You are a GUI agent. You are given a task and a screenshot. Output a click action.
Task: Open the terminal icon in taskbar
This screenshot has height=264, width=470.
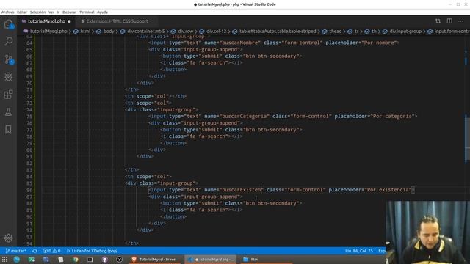[90, 260]
